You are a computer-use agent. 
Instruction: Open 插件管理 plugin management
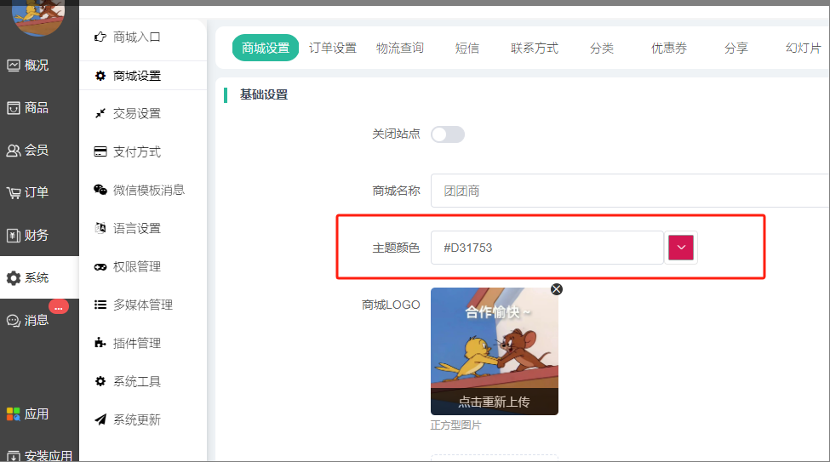pos(137,344)
